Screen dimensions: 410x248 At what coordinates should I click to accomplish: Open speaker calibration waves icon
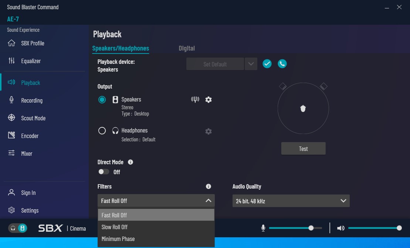click(x=195, y=100)
